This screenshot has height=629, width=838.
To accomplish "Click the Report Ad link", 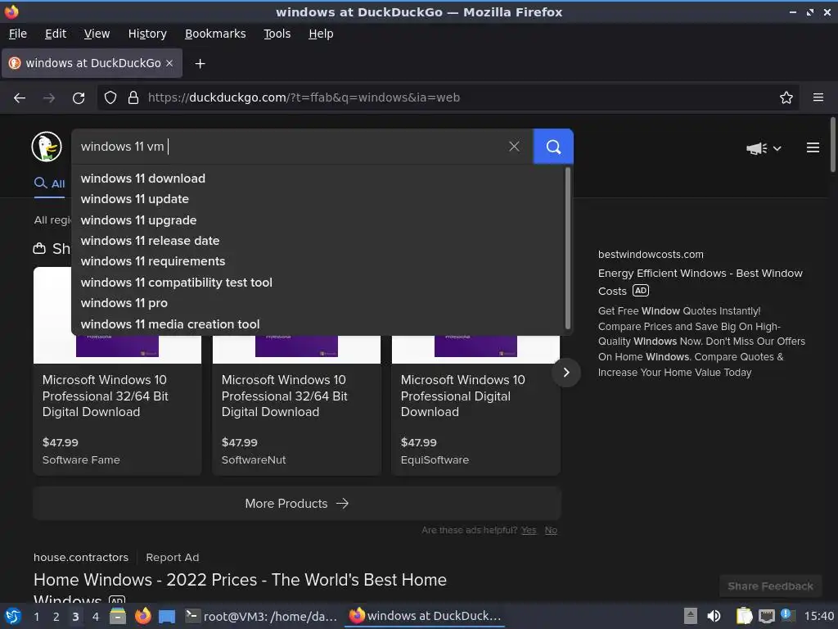I will tap(172, 557).
